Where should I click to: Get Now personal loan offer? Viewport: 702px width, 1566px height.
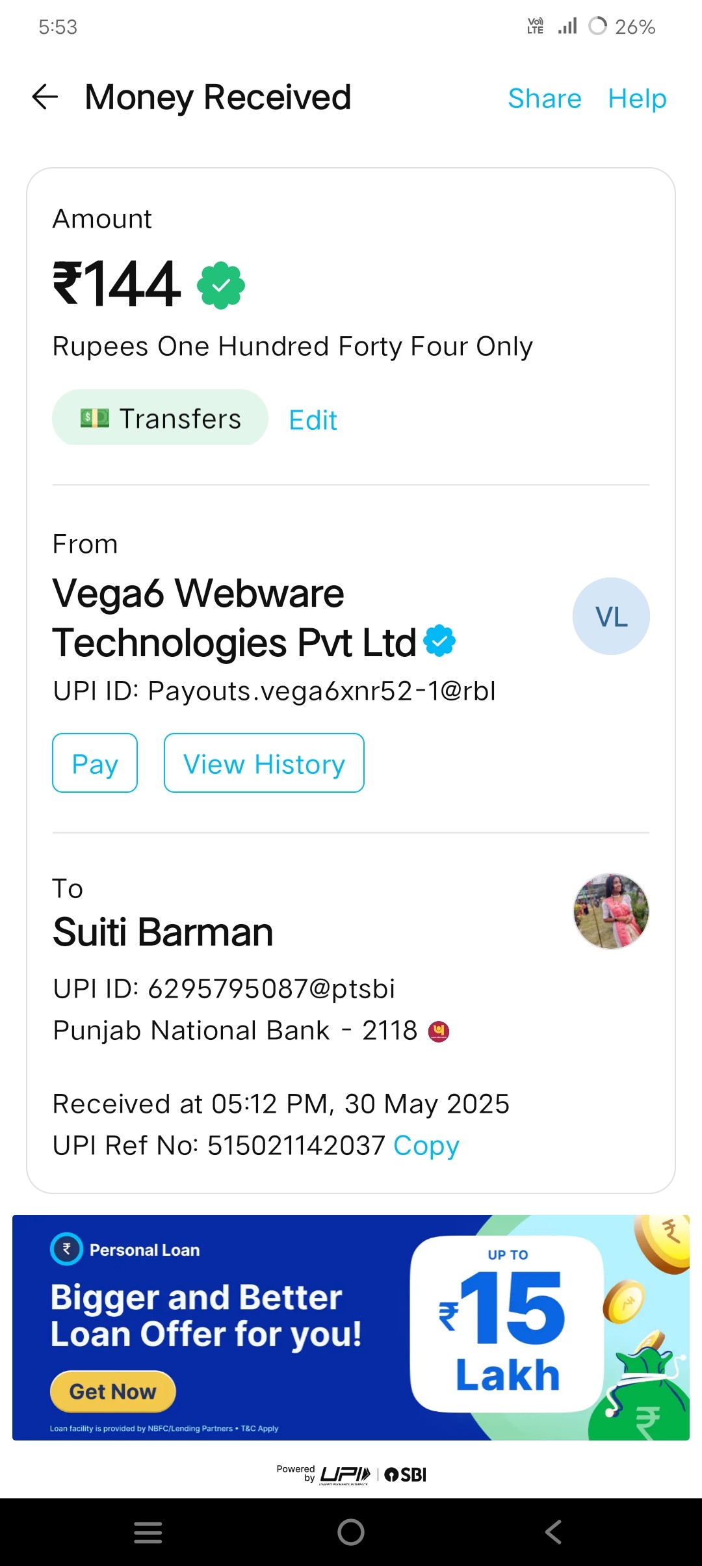coord(113,1392)
